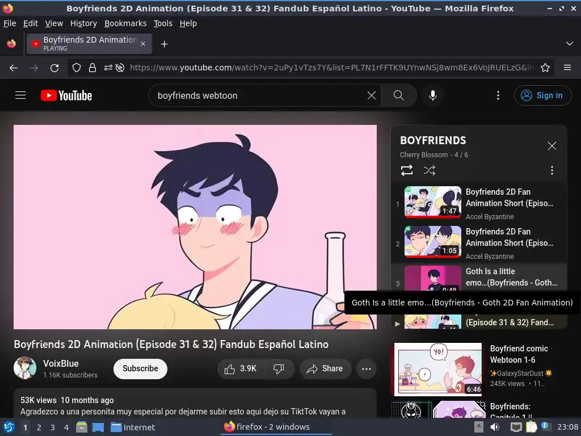Bookmark this page with the star

click(x=545, y=68)
